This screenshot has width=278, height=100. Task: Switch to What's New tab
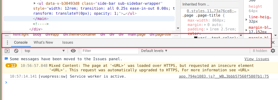(x=43, y=42)
